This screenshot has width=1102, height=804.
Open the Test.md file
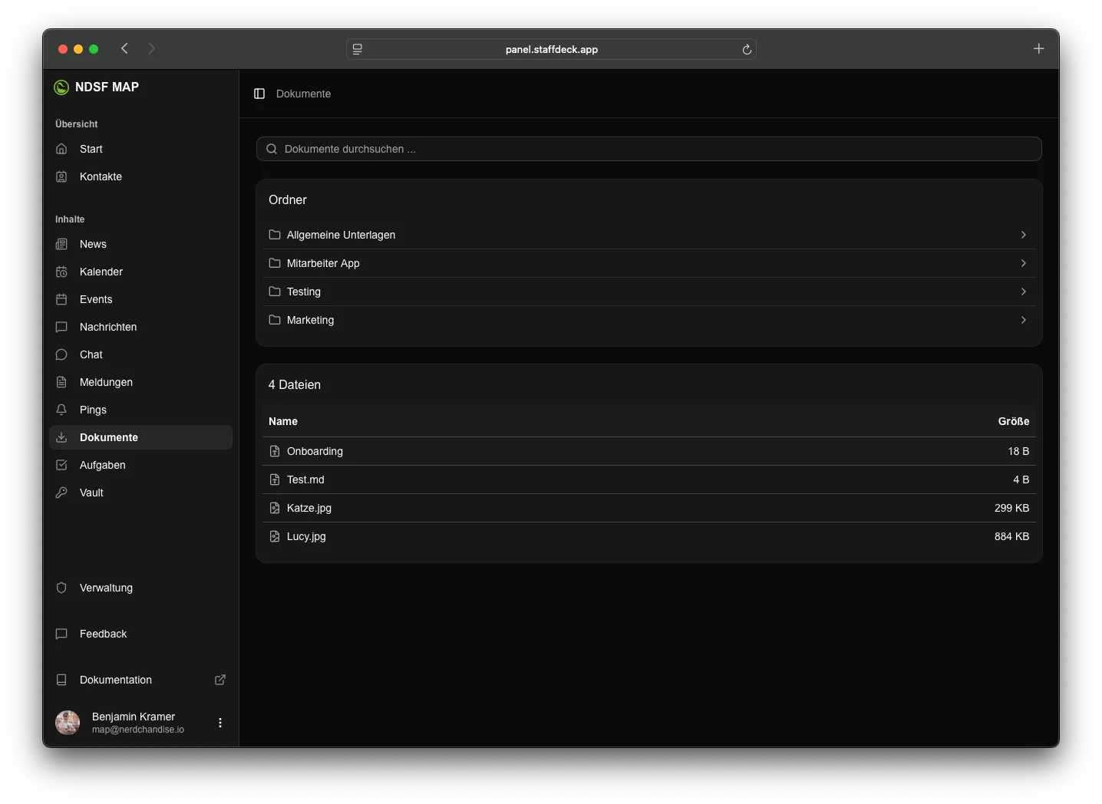click(649, 479)
